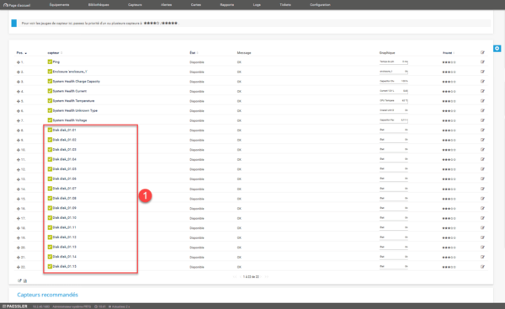Open the Disk disk_01.12 sensor
505x309 pixels.
tap(65, 237)
